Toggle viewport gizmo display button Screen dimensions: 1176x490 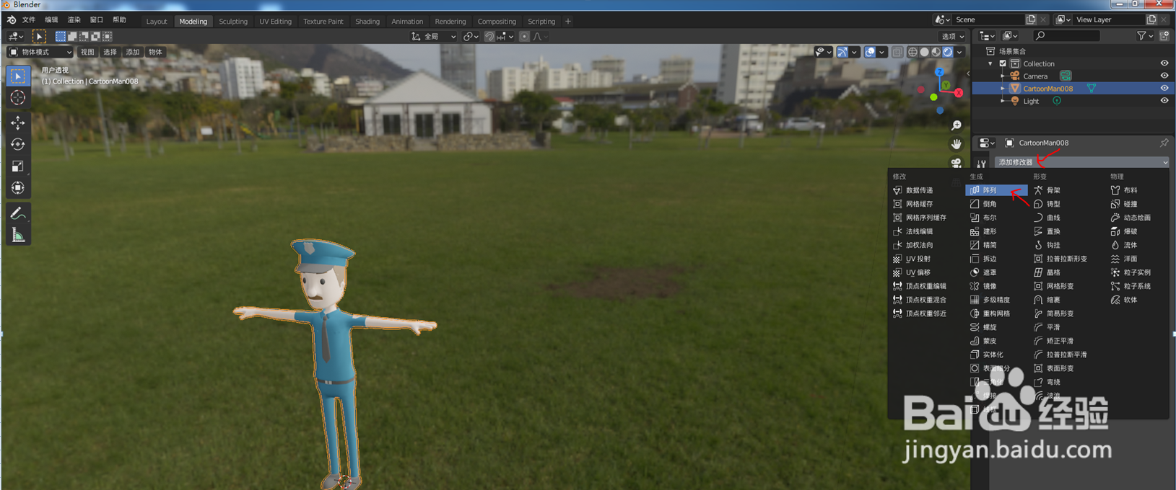842,52
